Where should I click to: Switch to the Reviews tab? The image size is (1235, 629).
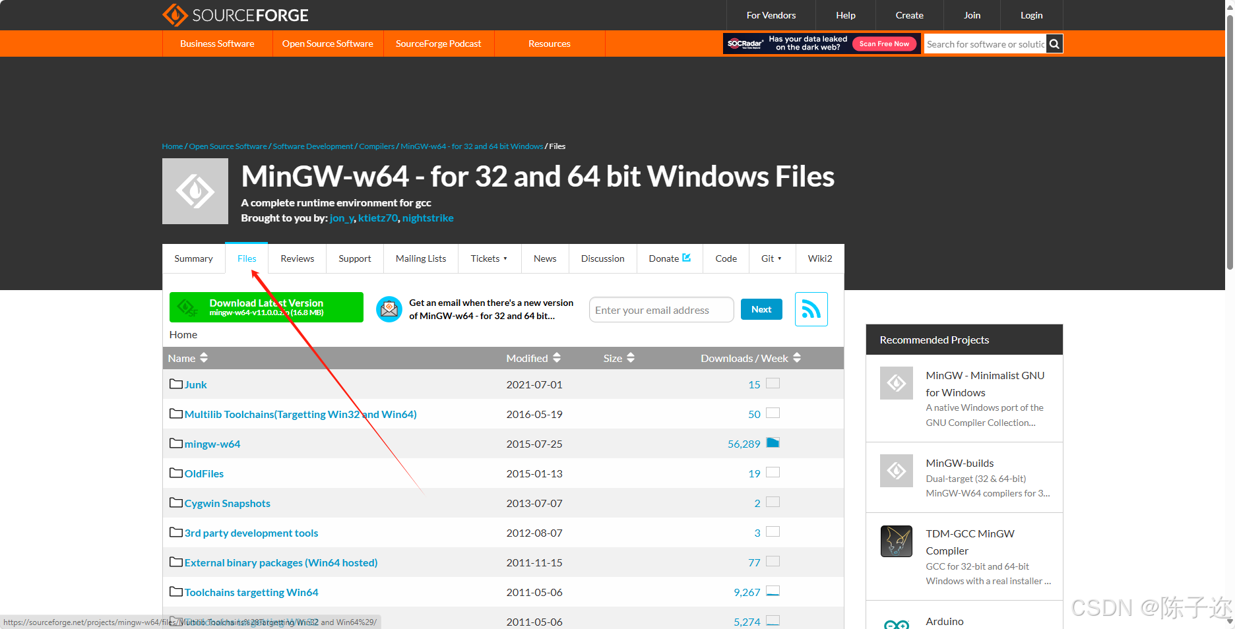298,258
